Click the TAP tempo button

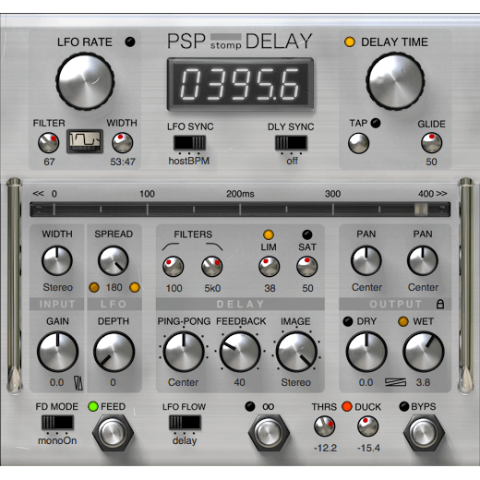point(358,143)
